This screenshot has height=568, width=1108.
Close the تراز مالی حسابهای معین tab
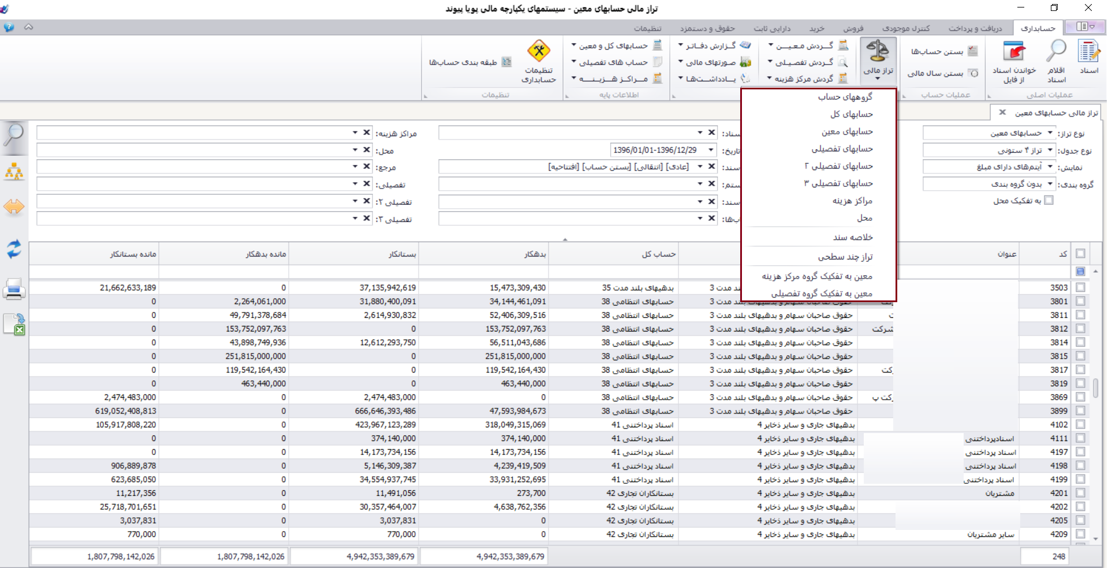pyautogui.click(x=1002, y=112)
